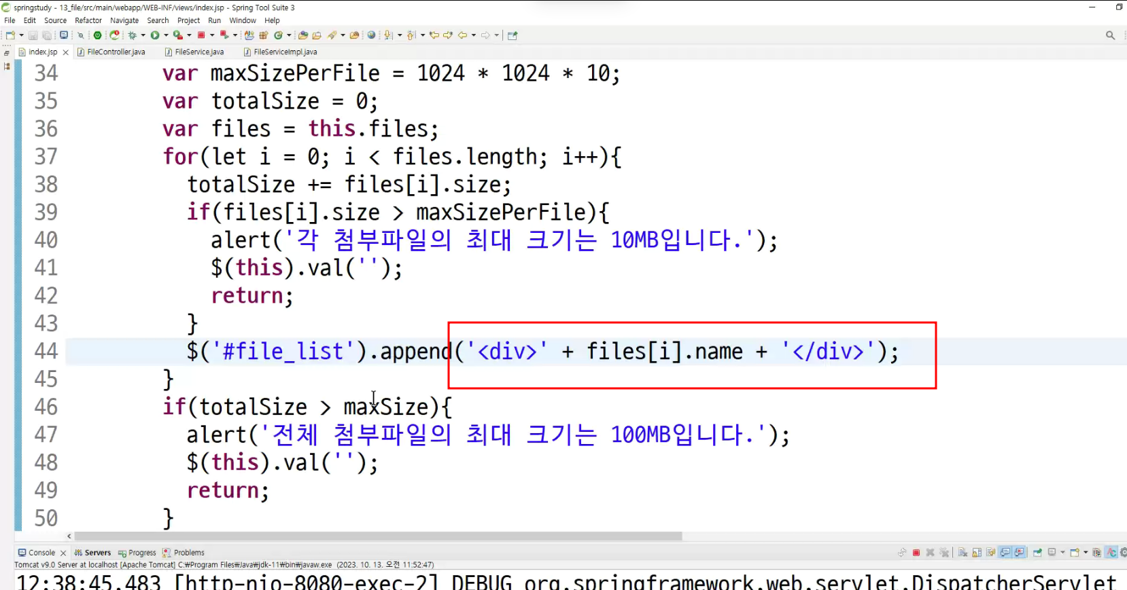Viewport: 1127px width, 590px height.
Task: Expand the Debug dropdown arrow
Action: click(143, 35)
